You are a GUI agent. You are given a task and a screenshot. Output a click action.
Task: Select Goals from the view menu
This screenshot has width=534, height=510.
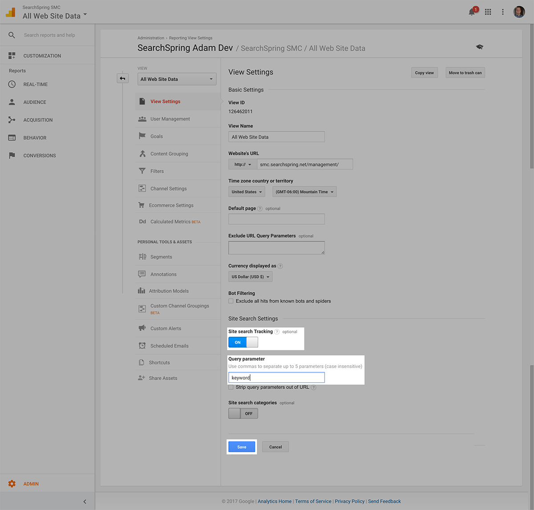(157, 137)
